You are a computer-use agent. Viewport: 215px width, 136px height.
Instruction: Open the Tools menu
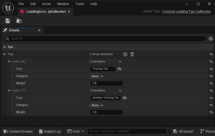(79, 4)
